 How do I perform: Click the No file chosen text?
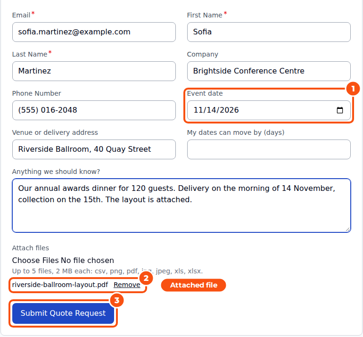coord(87,260)
